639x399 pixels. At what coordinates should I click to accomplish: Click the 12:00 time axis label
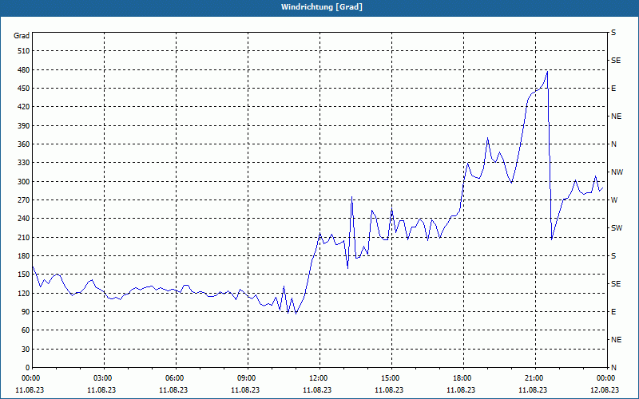pyautogui.click(x=320, y=377)
